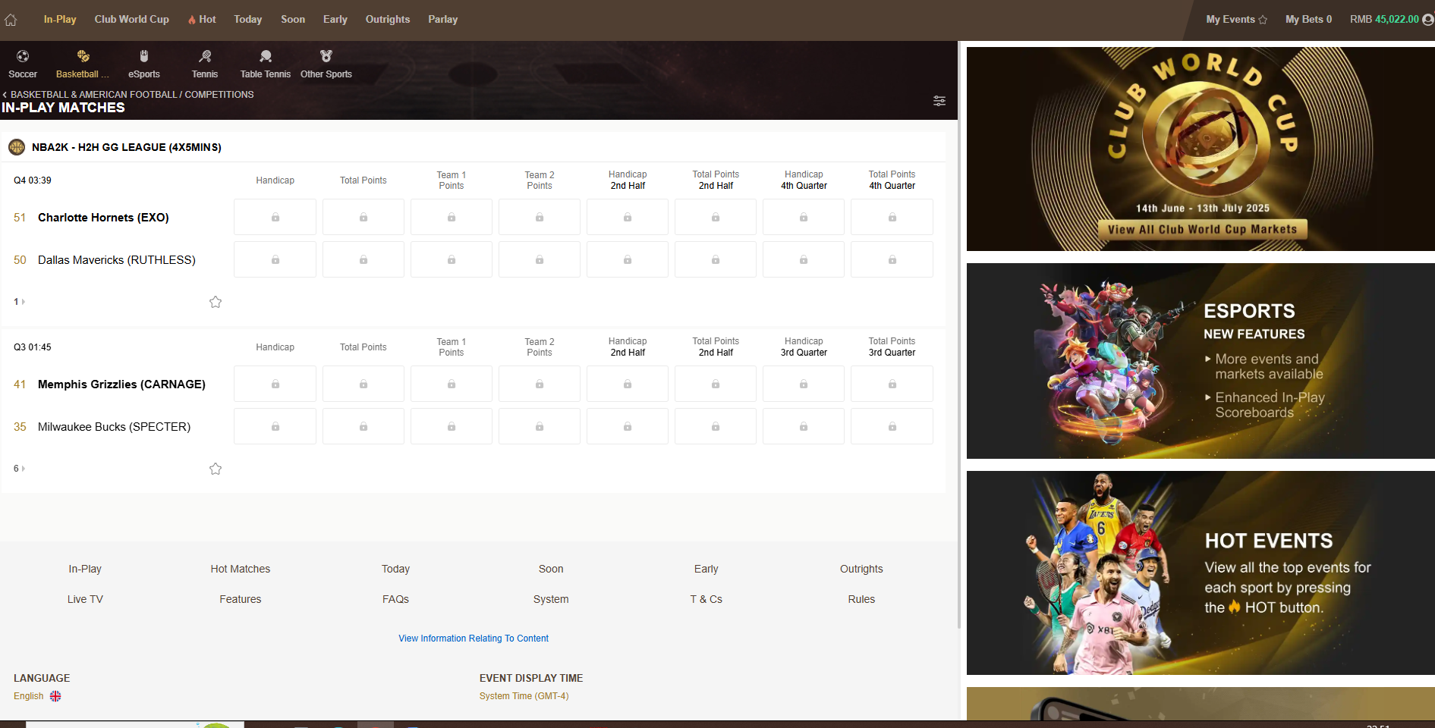Click NBA2K - H2H GG LEAGUE header
The width and height of the screenshot is (1435, 728).
coord(127,147)
